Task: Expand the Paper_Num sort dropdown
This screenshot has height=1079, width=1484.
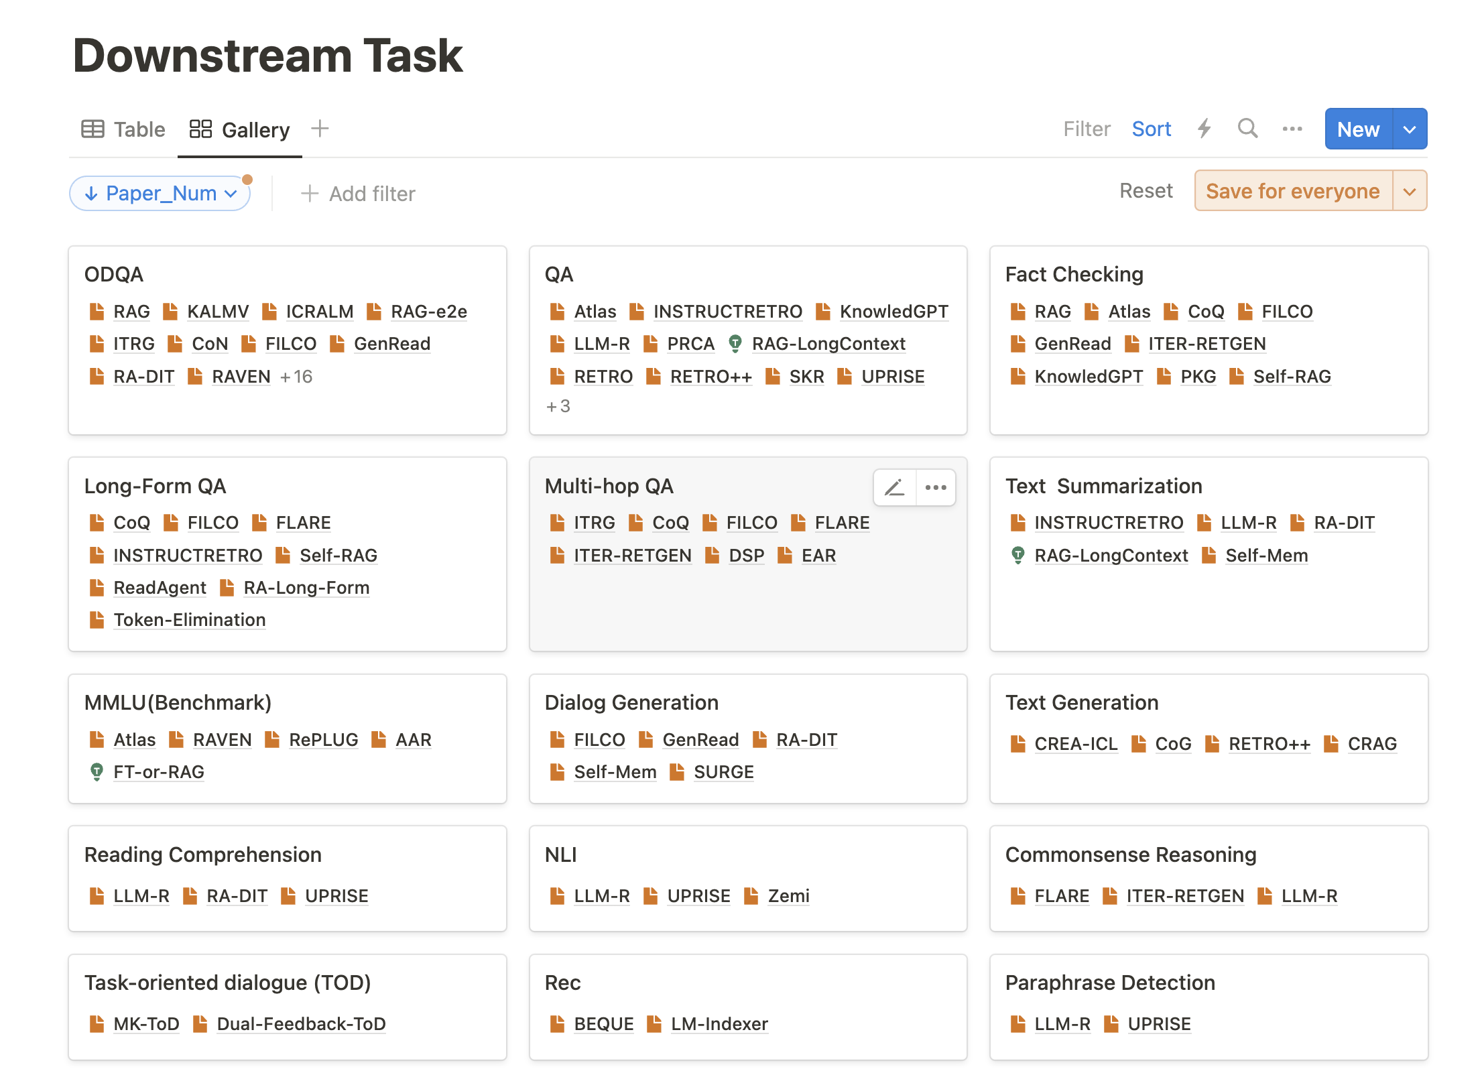Action: 160,194
